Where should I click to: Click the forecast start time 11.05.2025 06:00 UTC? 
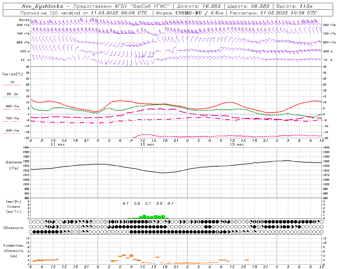[x=119, y=13]
